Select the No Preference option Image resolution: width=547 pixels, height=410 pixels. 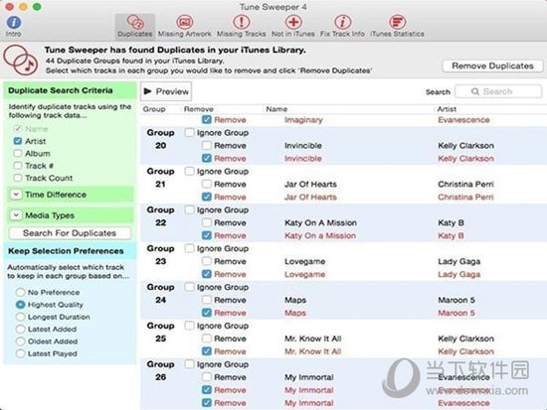(21, 292)
